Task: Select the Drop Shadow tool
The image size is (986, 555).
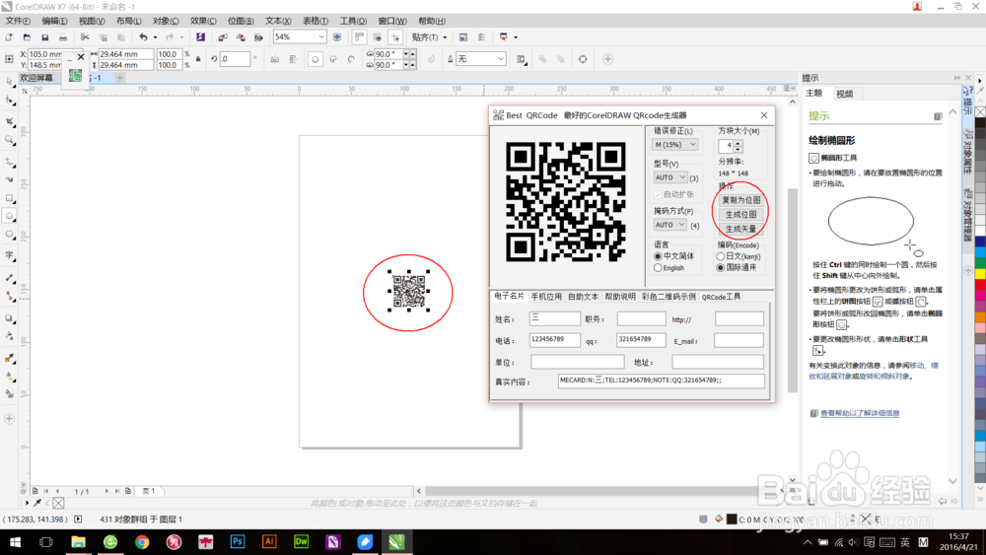Action: click(x=10, y=318)
